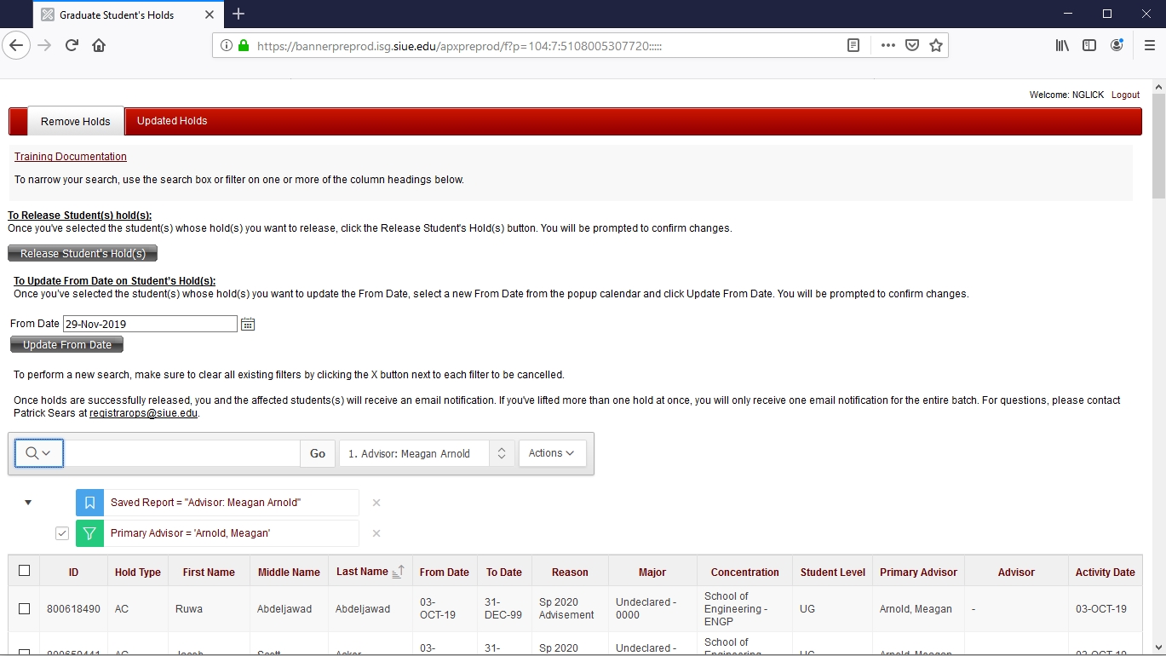This screenshot has height=656, width=1166.
Task: Uncheck the Primary Advisor filter checkbox
Action: click(62, 533)
